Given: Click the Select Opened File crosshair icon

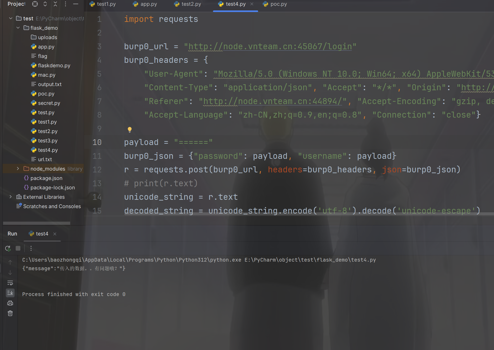Looking at the screenshot, I should pyautogui.click(x=35, y=4).
